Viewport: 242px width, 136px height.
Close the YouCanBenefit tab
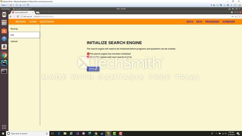click(x=33, y=12)
